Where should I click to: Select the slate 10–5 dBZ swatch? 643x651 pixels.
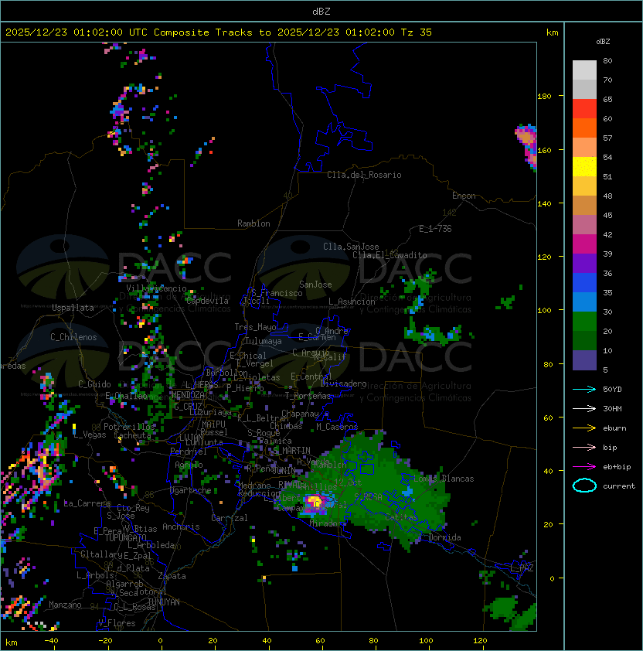[584, 360]
